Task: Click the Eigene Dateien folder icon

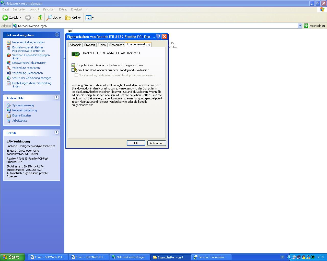Action: tap(9, 115)
